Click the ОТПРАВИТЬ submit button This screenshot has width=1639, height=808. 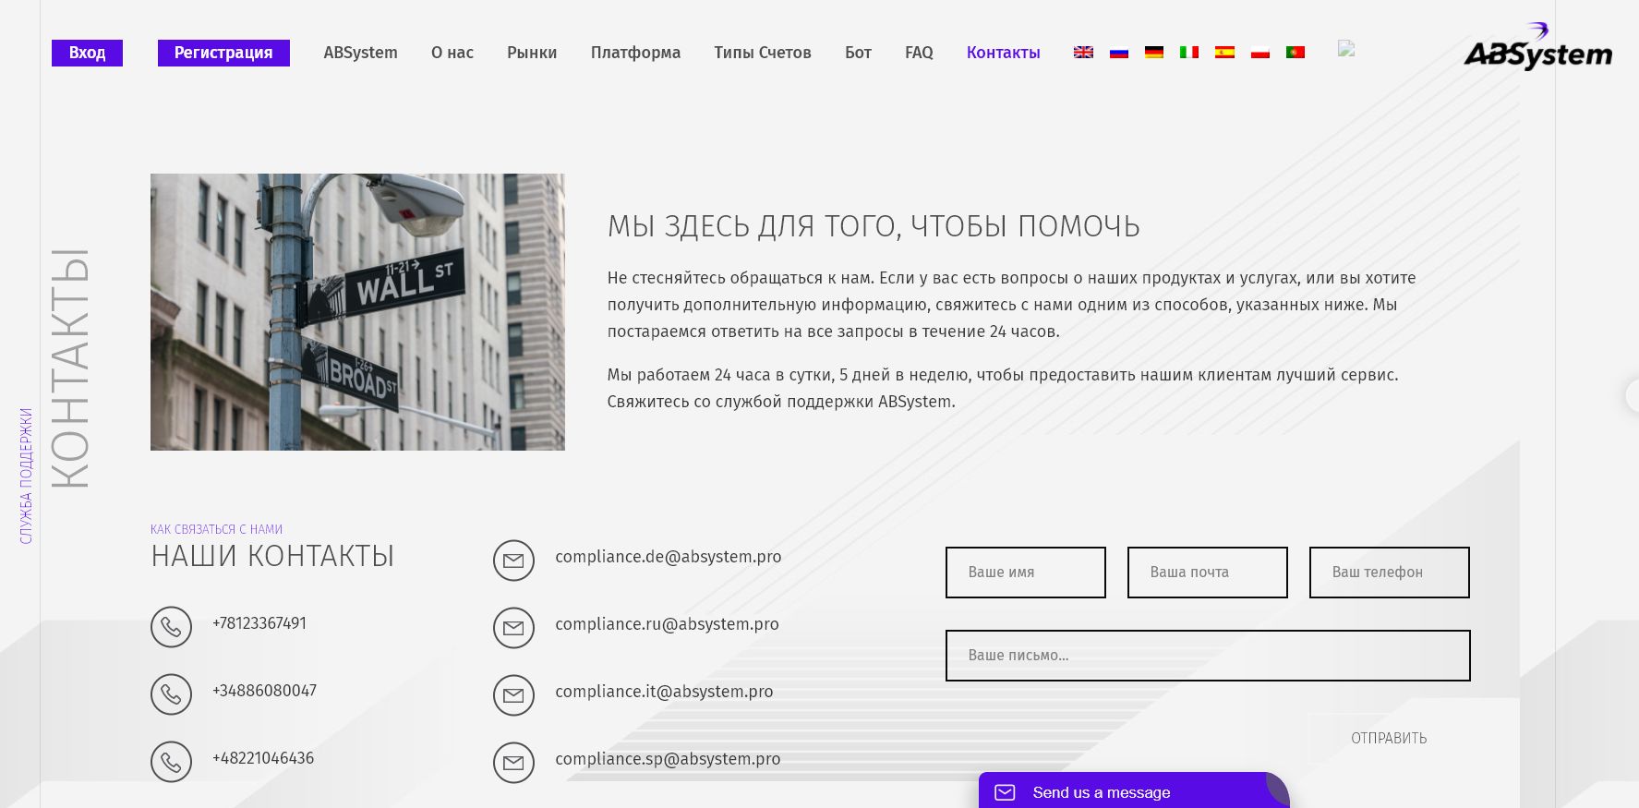[x=1389, y=738]
